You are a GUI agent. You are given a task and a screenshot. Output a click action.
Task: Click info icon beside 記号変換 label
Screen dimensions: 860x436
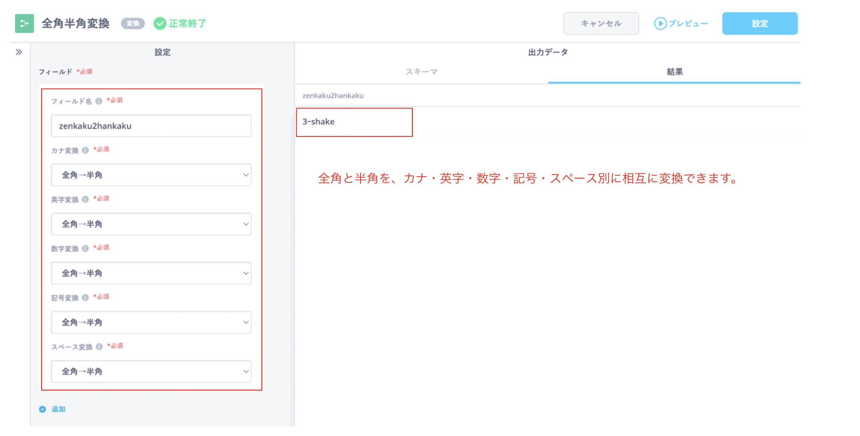pos(85,297)
